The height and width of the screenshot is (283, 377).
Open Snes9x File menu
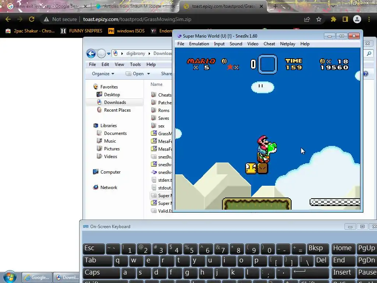click(x=180, y=44)
